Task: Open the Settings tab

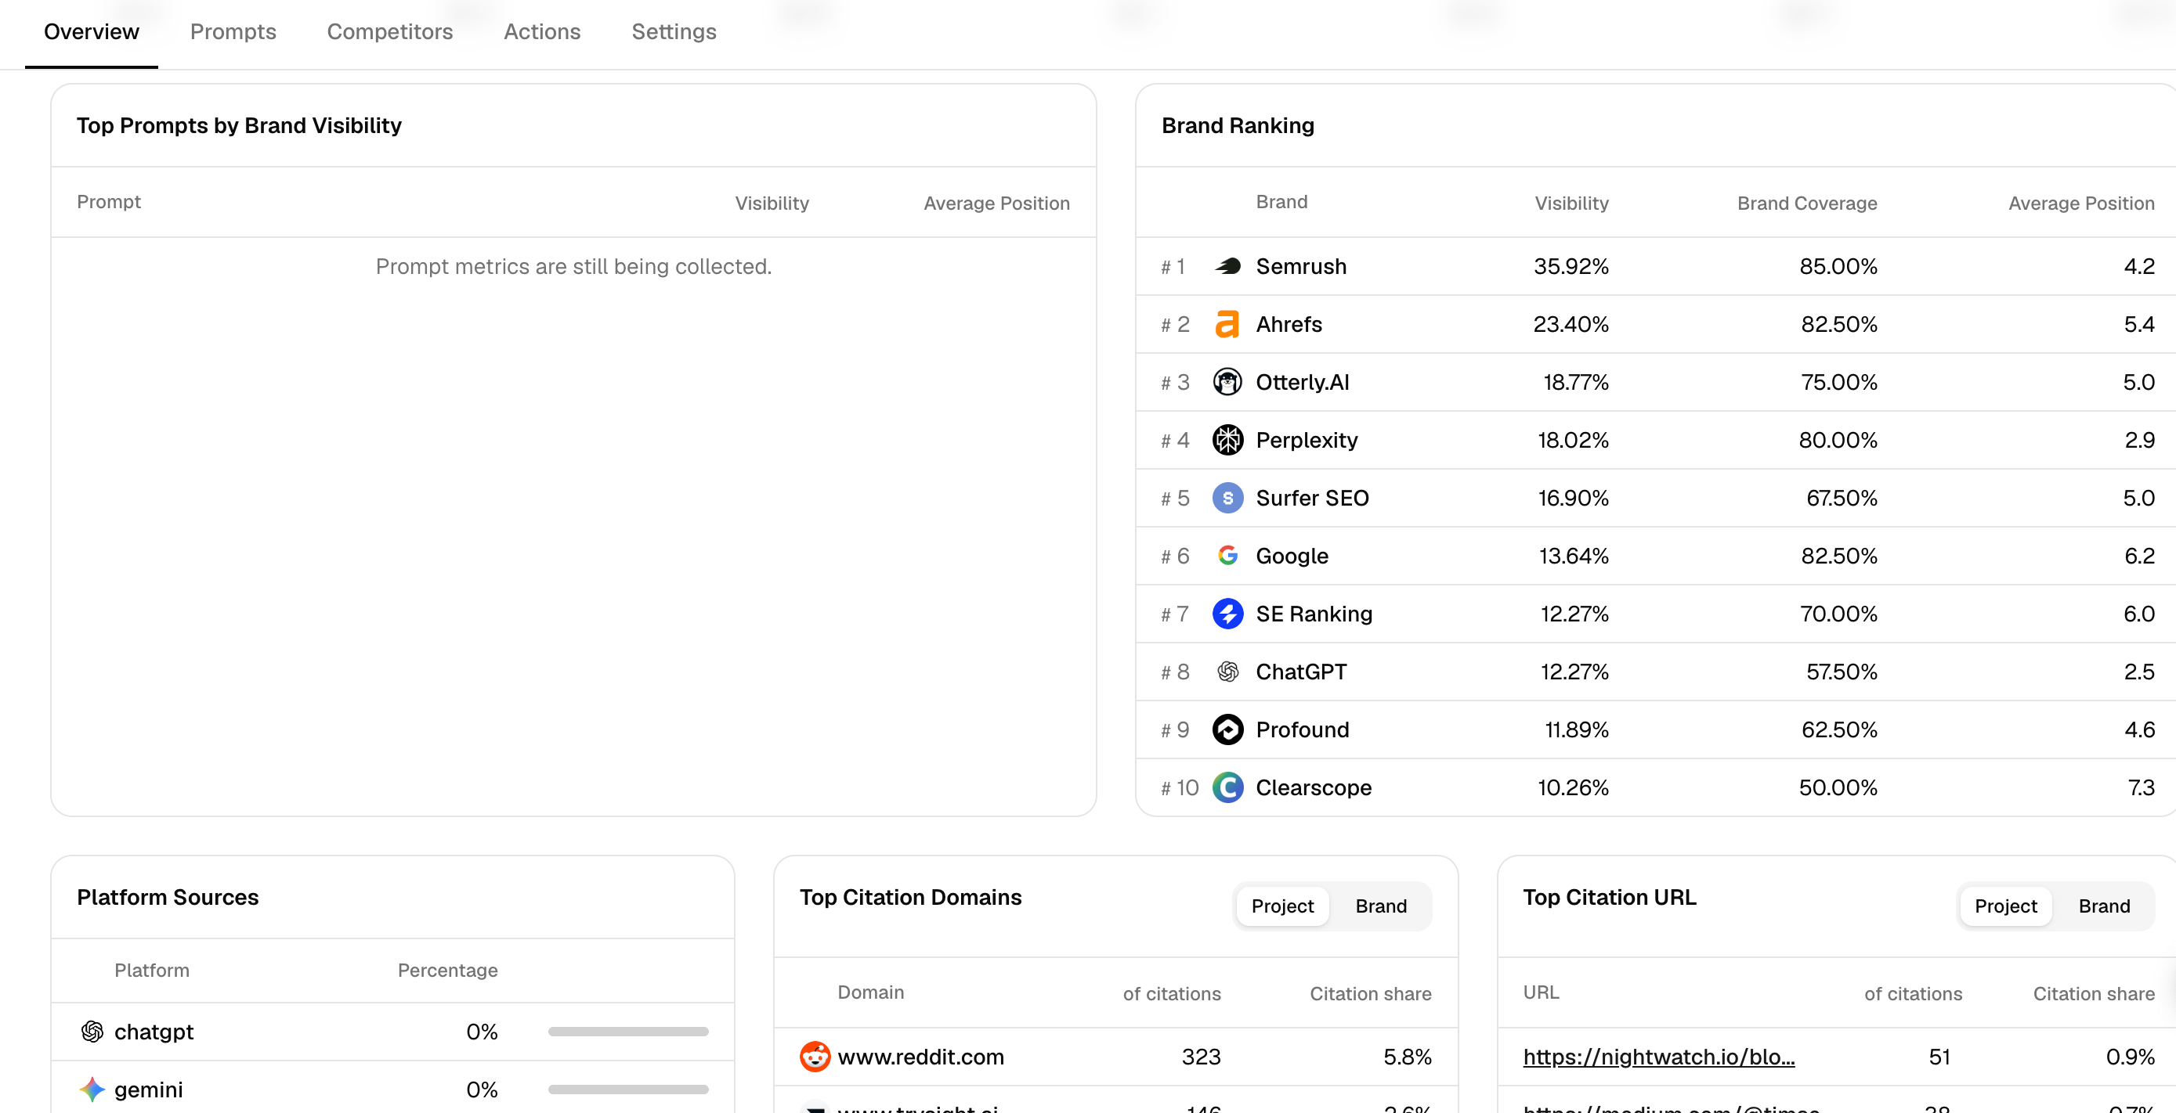Action: point(673,32)
